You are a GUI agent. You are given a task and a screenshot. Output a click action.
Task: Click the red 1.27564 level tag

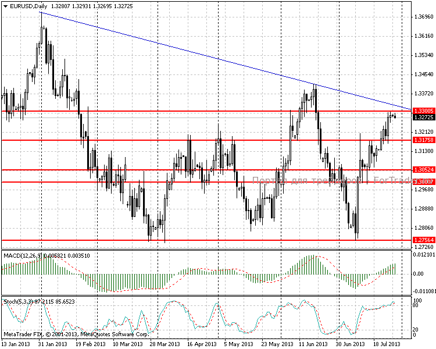[424, 240]
